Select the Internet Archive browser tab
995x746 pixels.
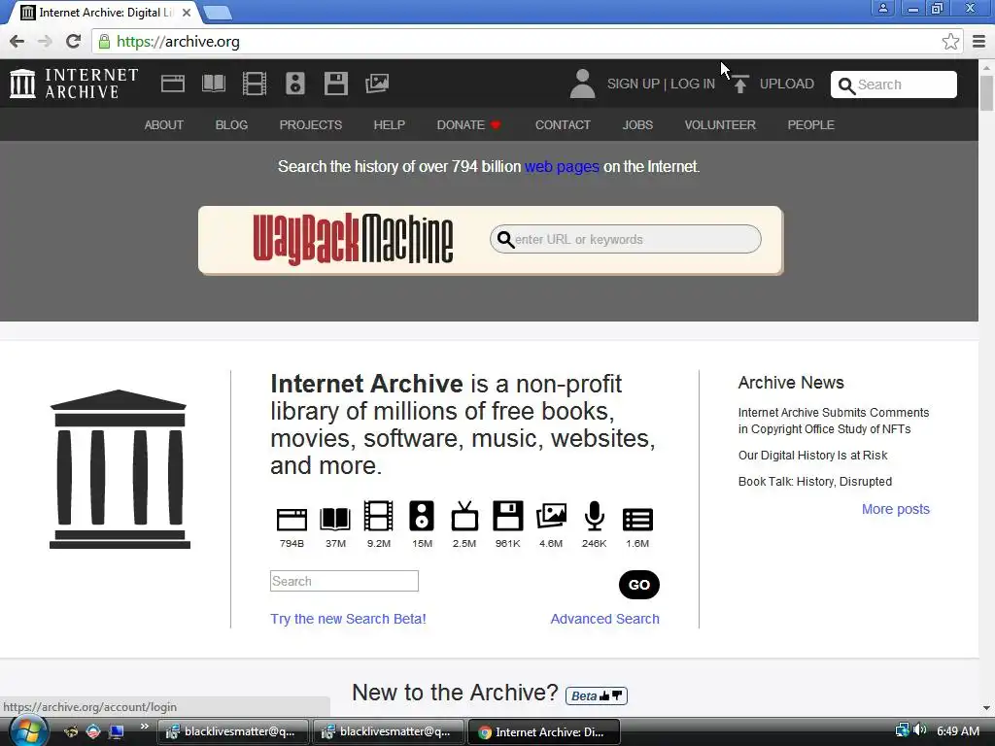pyautogui.click(x=105, y=13)
